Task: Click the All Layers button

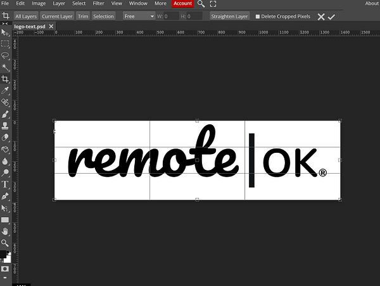Action: [x=26, y=16]
